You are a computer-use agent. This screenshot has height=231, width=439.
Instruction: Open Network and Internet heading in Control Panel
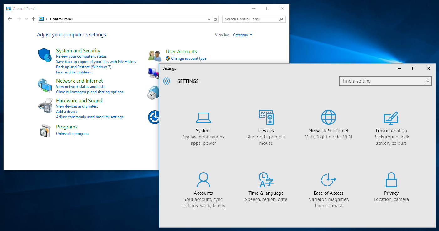79,81
